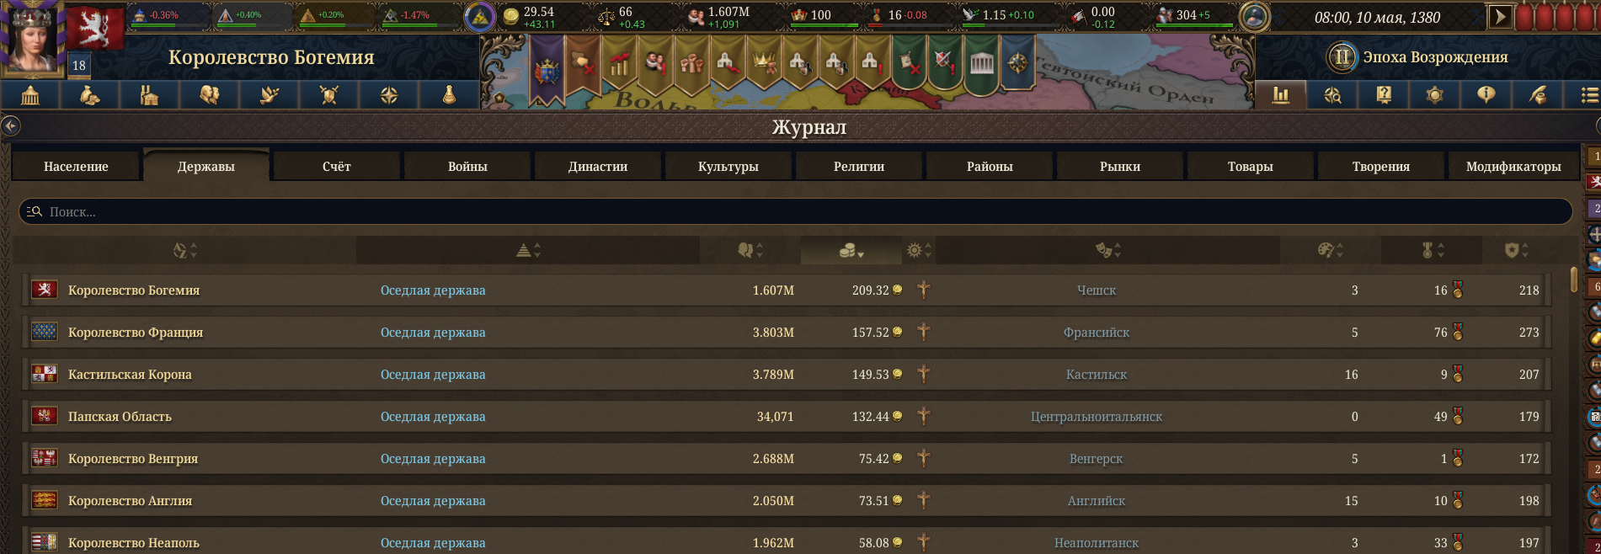The image size is (1601, 554).
Task: Sort countries by government type pyramid column
Action: coord(528,250)
